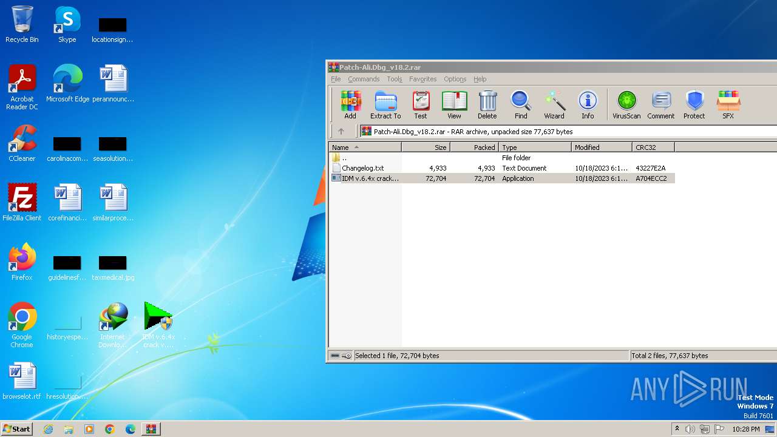
Task: Run the Test archive tool
Action: pyautogui.click(x=421, y=104)
